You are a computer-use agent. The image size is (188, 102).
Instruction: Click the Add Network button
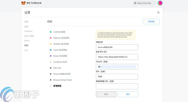pyautogui.click(x=151, y=21)
